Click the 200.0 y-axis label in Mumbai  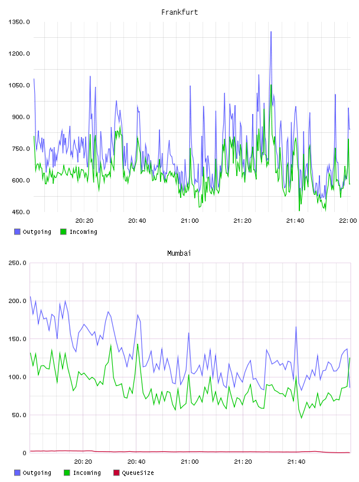pos(18,301)
